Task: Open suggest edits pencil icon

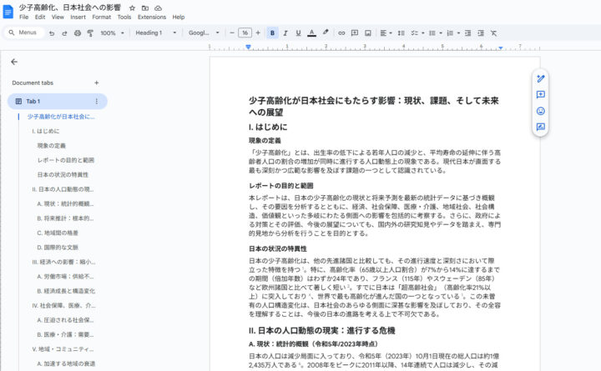Action: click(x=540, y=78)
